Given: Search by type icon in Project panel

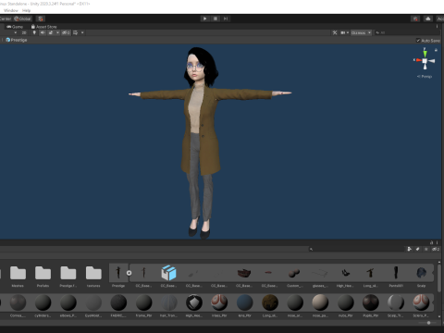Looking at the screenshot, I should pos(410,249).
